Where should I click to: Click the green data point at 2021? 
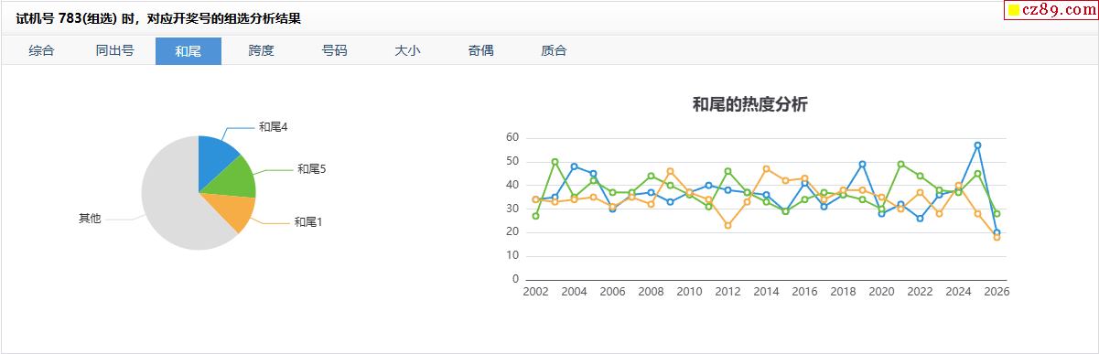[900, 164]
